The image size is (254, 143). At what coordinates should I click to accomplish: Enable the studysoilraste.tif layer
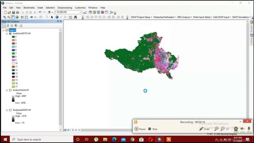coord(10,90)
